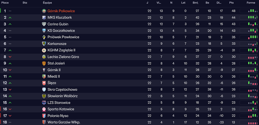Open the Lechia Zielona Góra team page
The height and width of the screenshot is (125, 259).
(x=63, y=57)
